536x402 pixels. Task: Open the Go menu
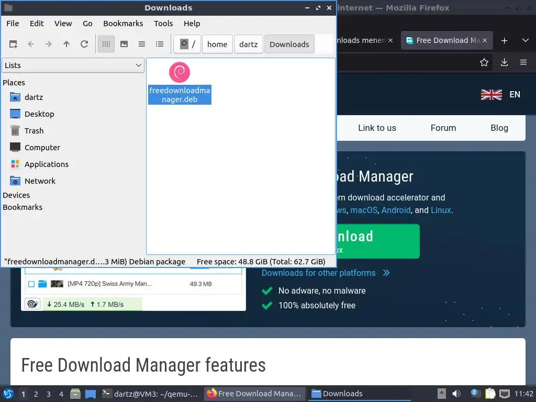87,24
